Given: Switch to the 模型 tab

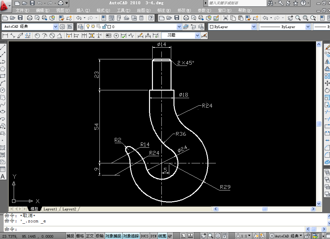Looking at the screenshot, I should click(34, 209).
